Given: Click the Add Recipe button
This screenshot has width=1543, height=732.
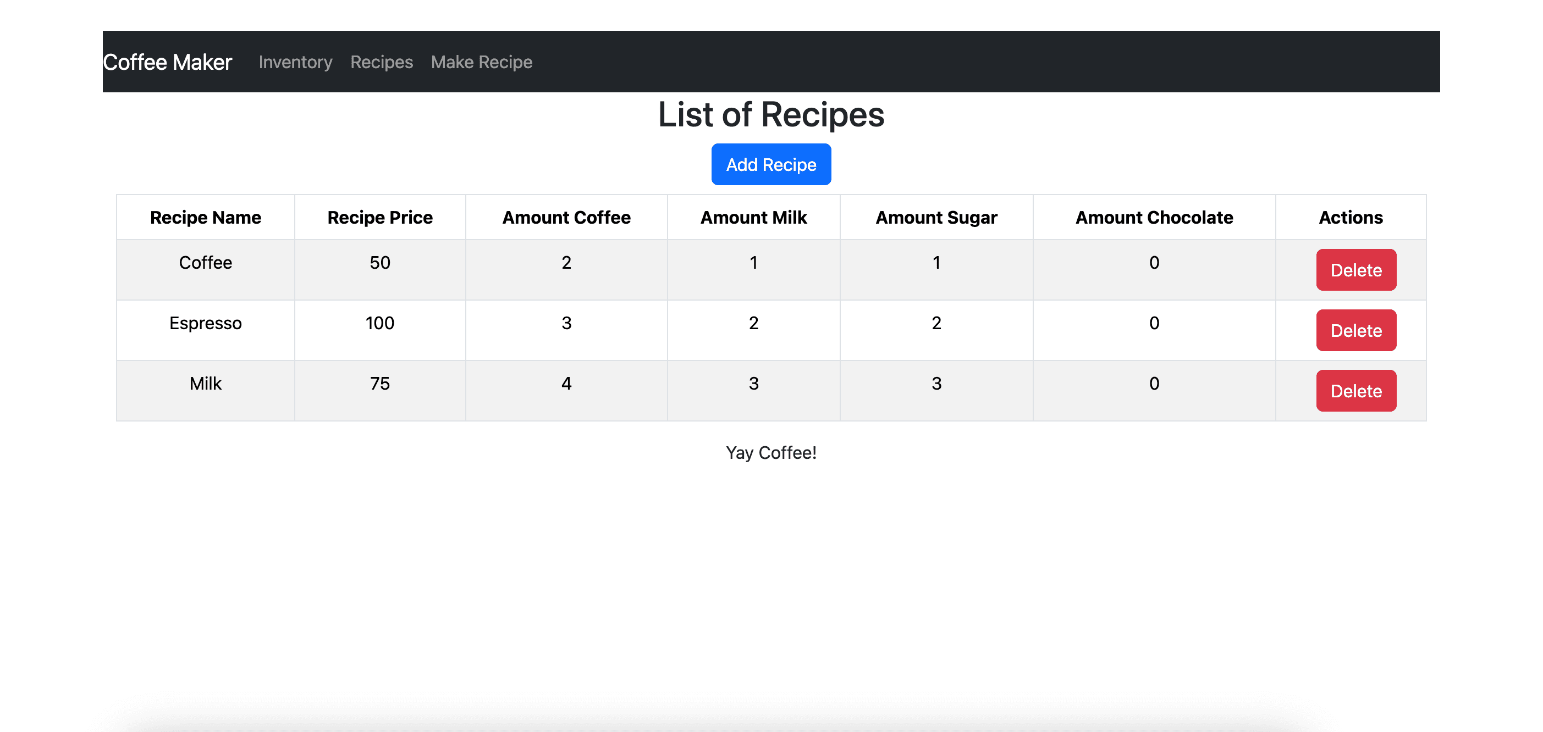Looking at the screenshot, I should click(771, 164).
